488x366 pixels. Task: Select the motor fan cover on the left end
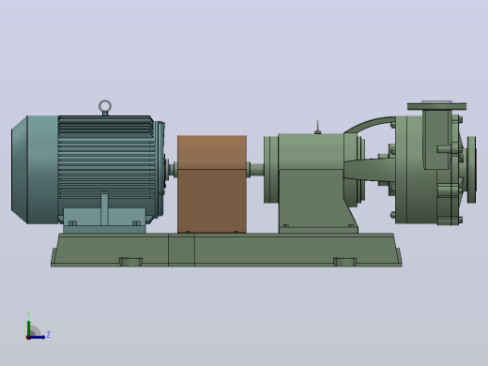tap(35, 170)
